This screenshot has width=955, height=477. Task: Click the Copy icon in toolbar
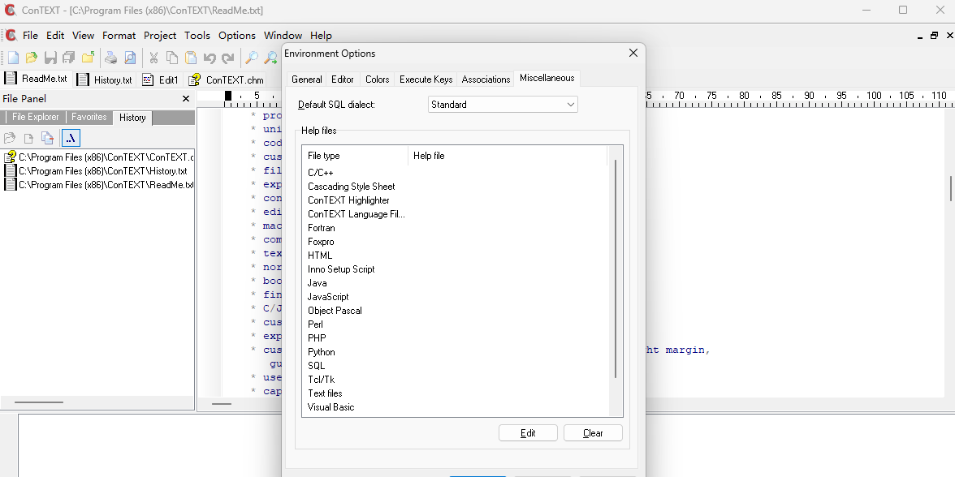click(172, 58)
